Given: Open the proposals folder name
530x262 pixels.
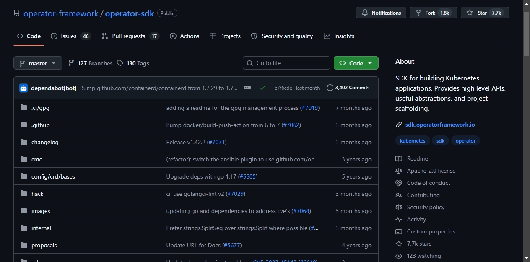Looking at the screenshot, I should point(44,245).
